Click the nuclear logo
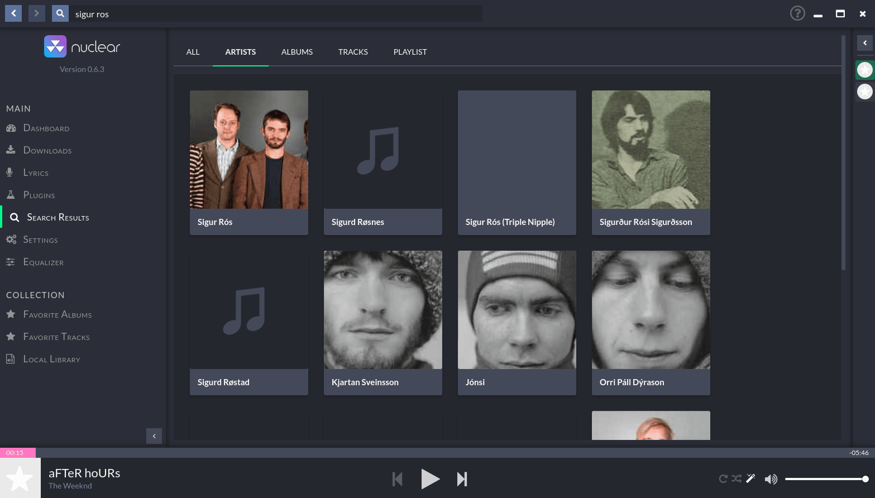Viewport: 875px width, 498px height. (x=82, y=47)
